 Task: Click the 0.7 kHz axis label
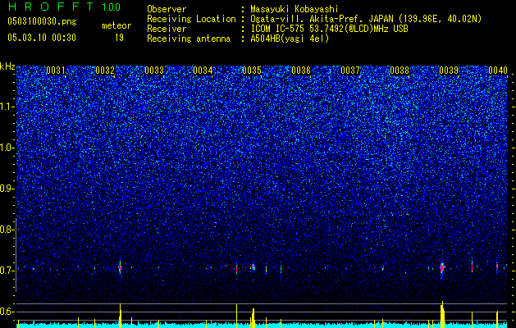[7, 271]
